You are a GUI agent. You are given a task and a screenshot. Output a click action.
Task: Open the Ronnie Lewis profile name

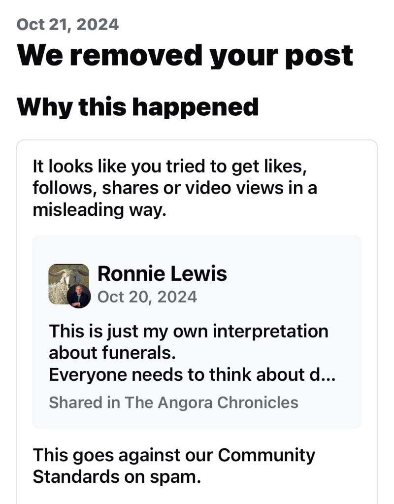pyautogui.click(x=162, y=273)
